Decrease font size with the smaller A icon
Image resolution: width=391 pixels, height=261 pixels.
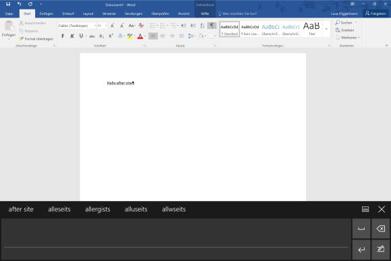[x=122, y=26]
